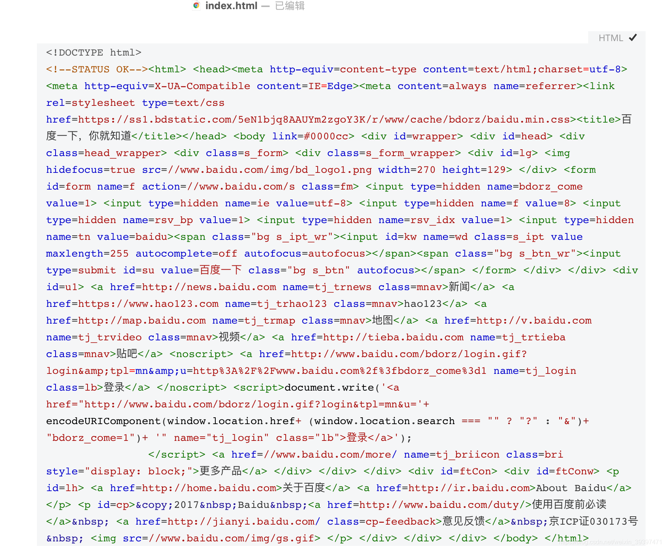Click the http://news.baidu.com URL
This screenshot has height=549, width=665.
click(x=209, y=287)
